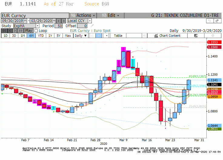Select the YTD range tab
Viewport: 223px width, 160px height.
tap(41, 36)
